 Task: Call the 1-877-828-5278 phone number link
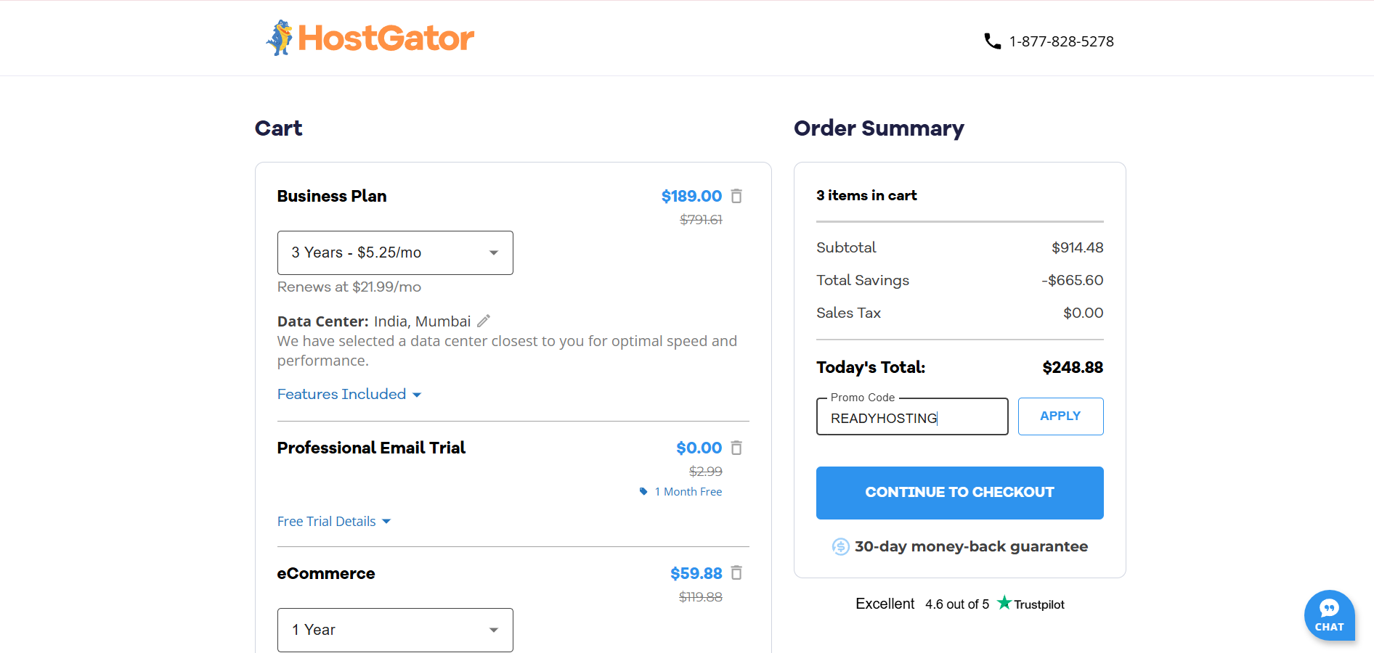click(x=1061, y=41)
